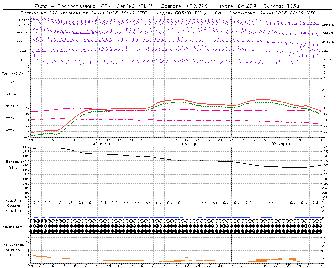Click the station name "Tura" in the header
Screen dimensions: 336x268
point(41,6)
